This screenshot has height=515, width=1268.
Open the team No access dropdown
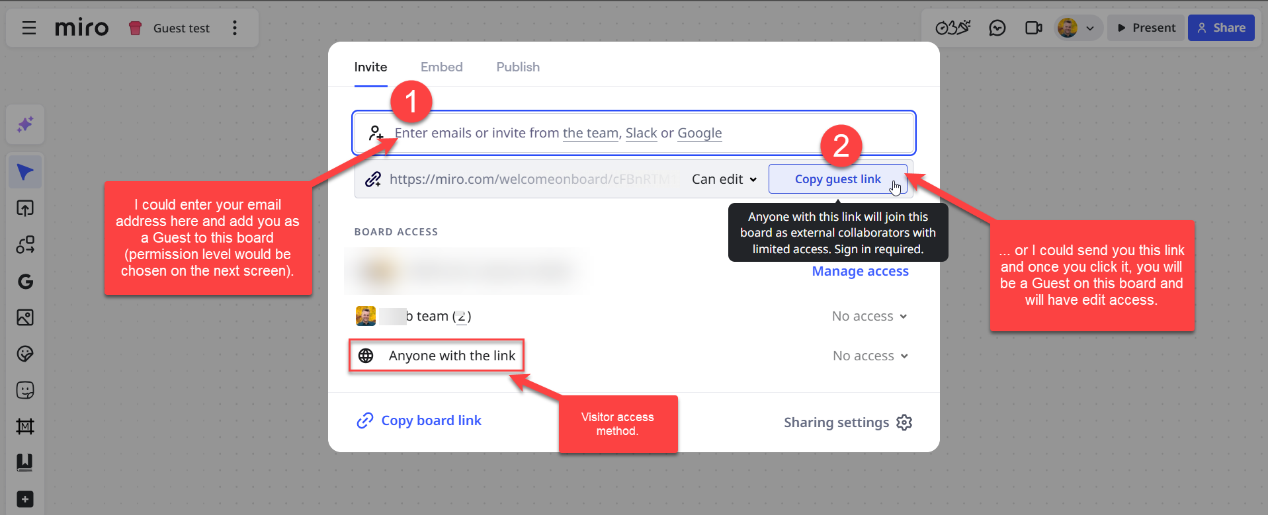(870, 316)
